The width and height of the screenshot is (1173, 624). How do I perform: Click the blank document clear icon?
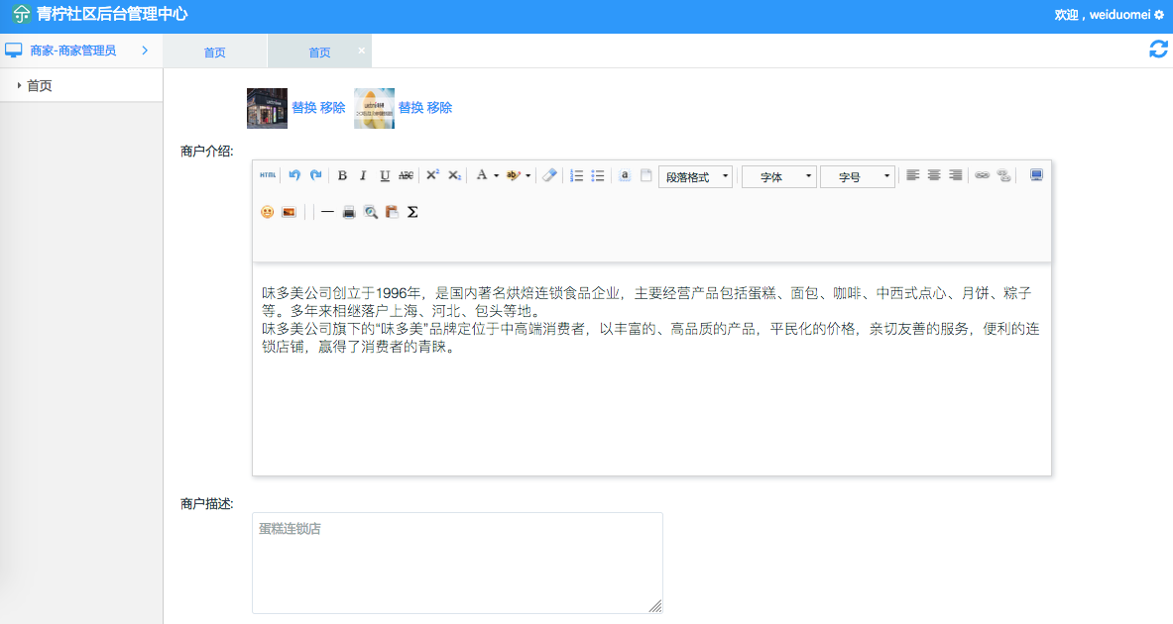pyautogui.click(x=645, y=175)
